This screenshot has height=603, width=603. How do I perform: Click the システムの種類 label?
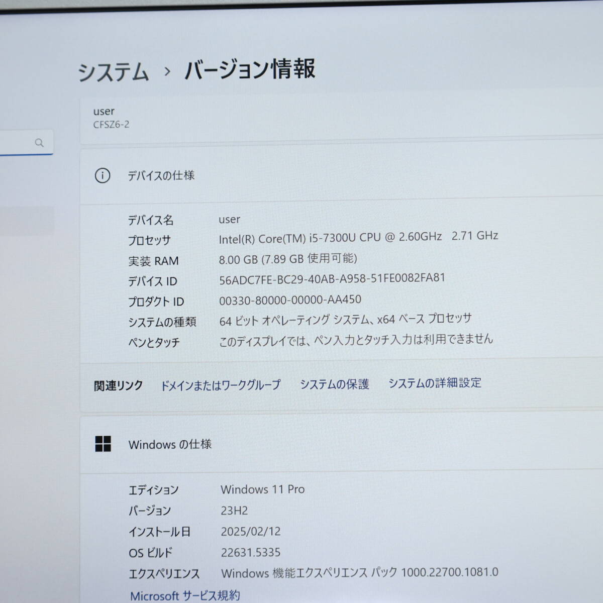162,322
